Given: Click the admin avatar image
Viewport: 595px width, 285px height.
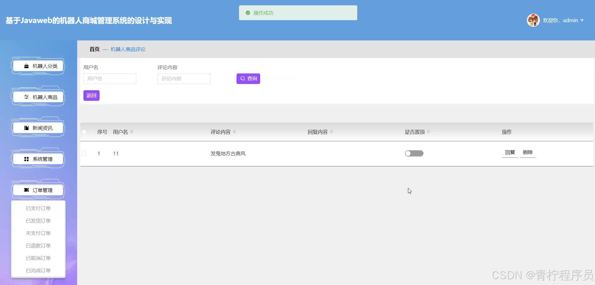Looking at the screenshot, I should point(533,20).
